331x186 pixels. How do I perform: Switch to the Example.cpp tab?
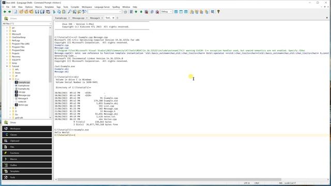pos(61,18)
